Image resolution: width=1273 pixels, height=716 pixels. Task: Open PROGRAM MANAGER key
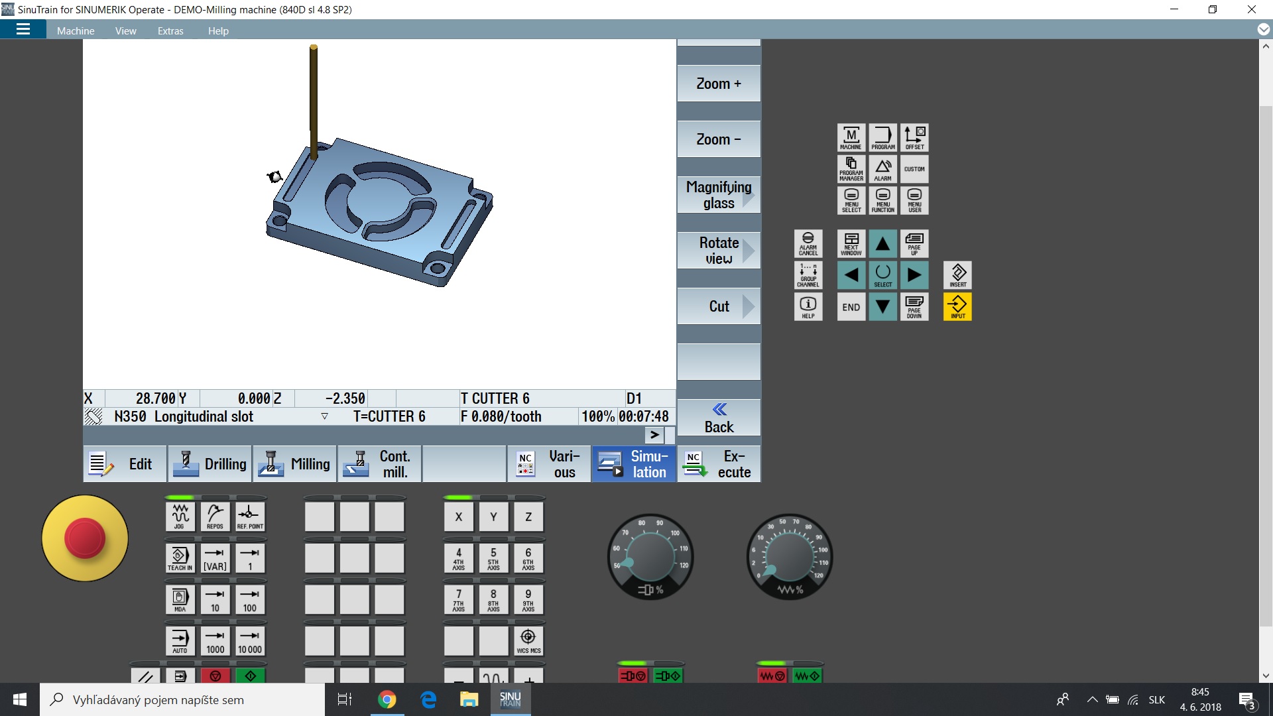tap(851, 169)
